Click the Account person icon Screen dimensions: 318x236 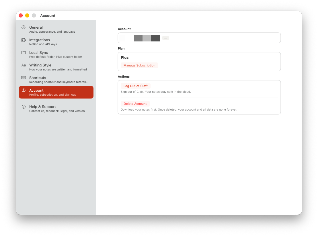(x=24, y=90)
